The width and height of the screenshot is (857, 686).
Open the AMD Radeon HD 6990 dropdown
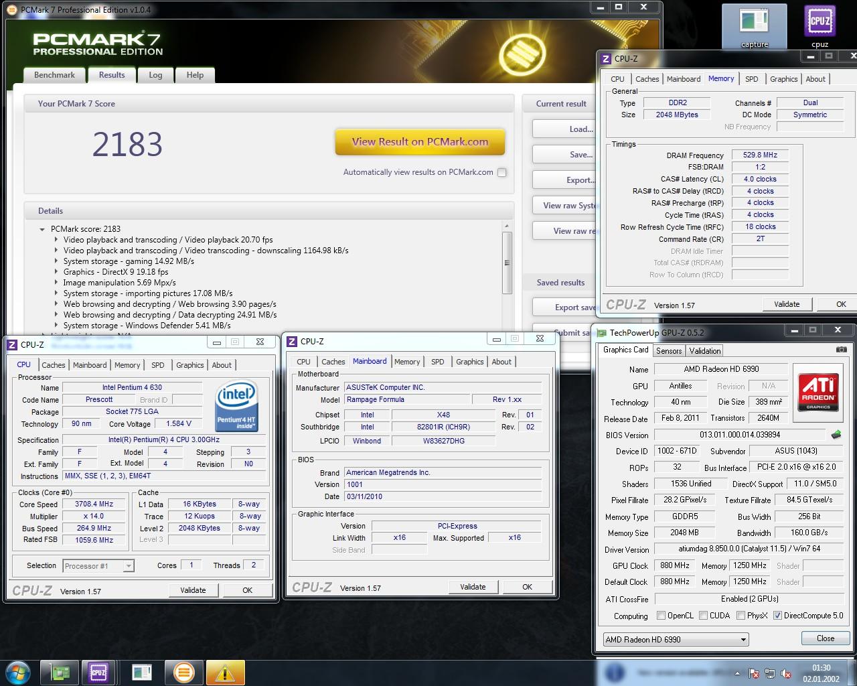coord(676,639)
